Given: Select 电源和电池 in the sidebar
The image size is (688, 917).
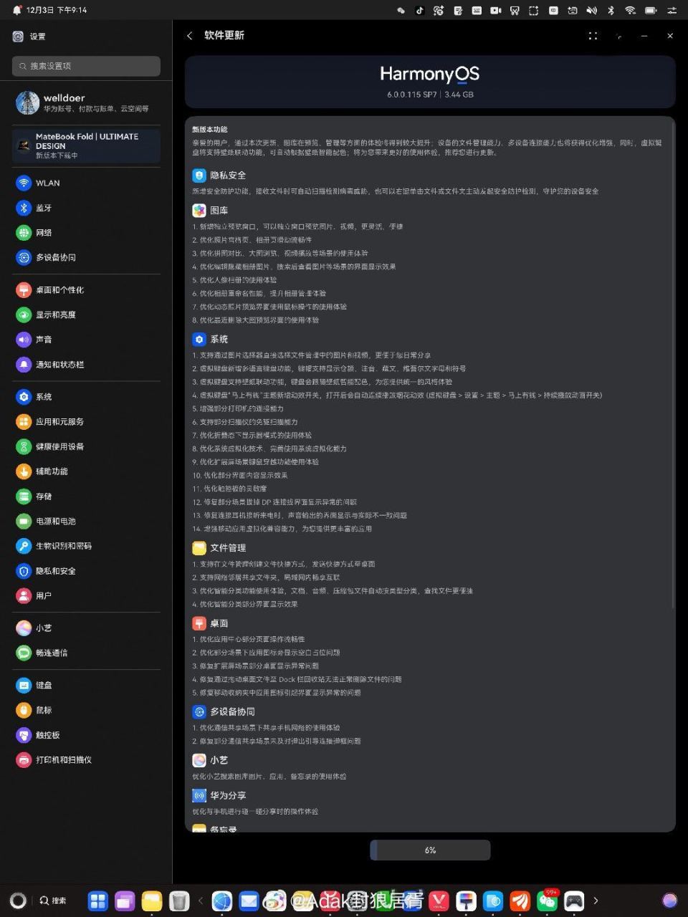Looking at the screenshot, I should click(86, 521).
